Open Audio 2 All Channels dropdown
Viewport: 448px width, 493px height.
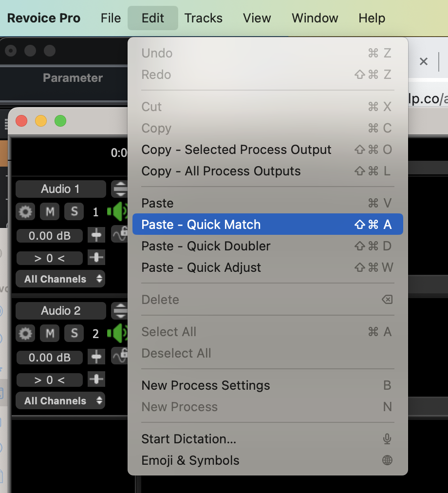pos(60,401)
